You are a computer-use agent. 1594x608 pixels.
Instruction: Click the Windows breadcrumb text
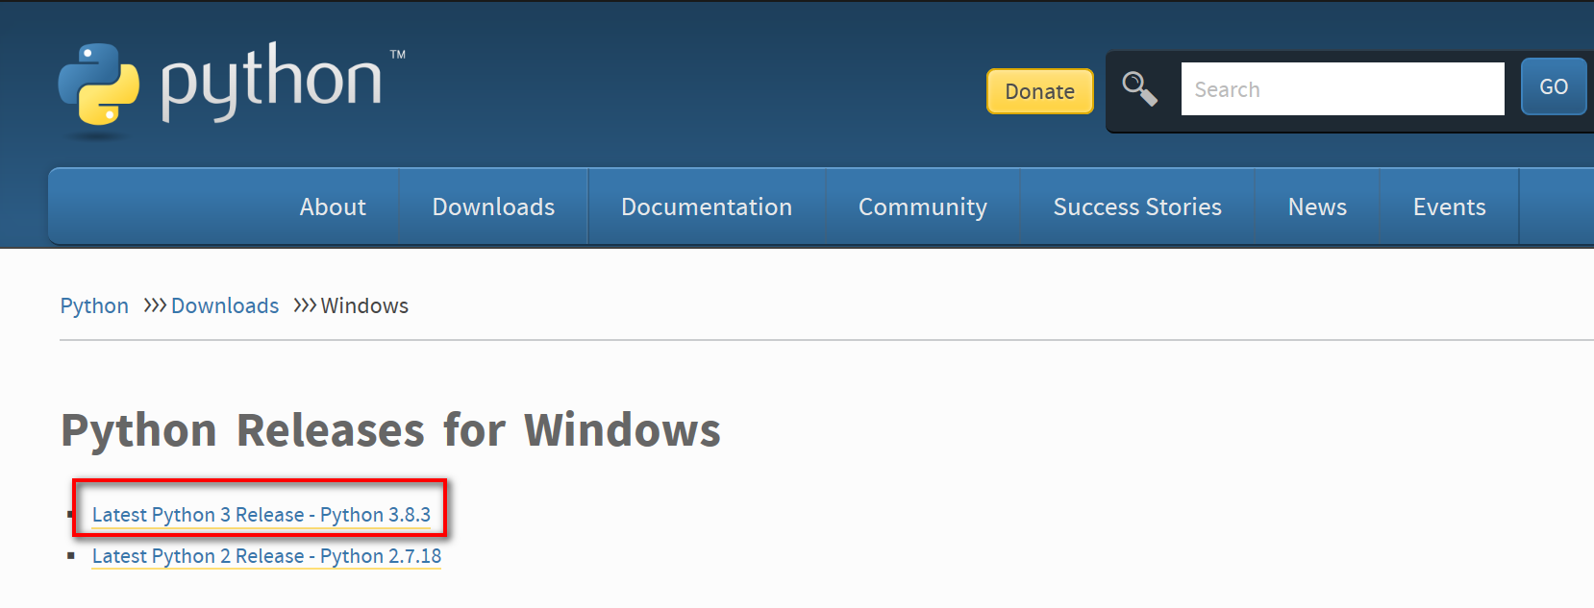pos(364,305)
